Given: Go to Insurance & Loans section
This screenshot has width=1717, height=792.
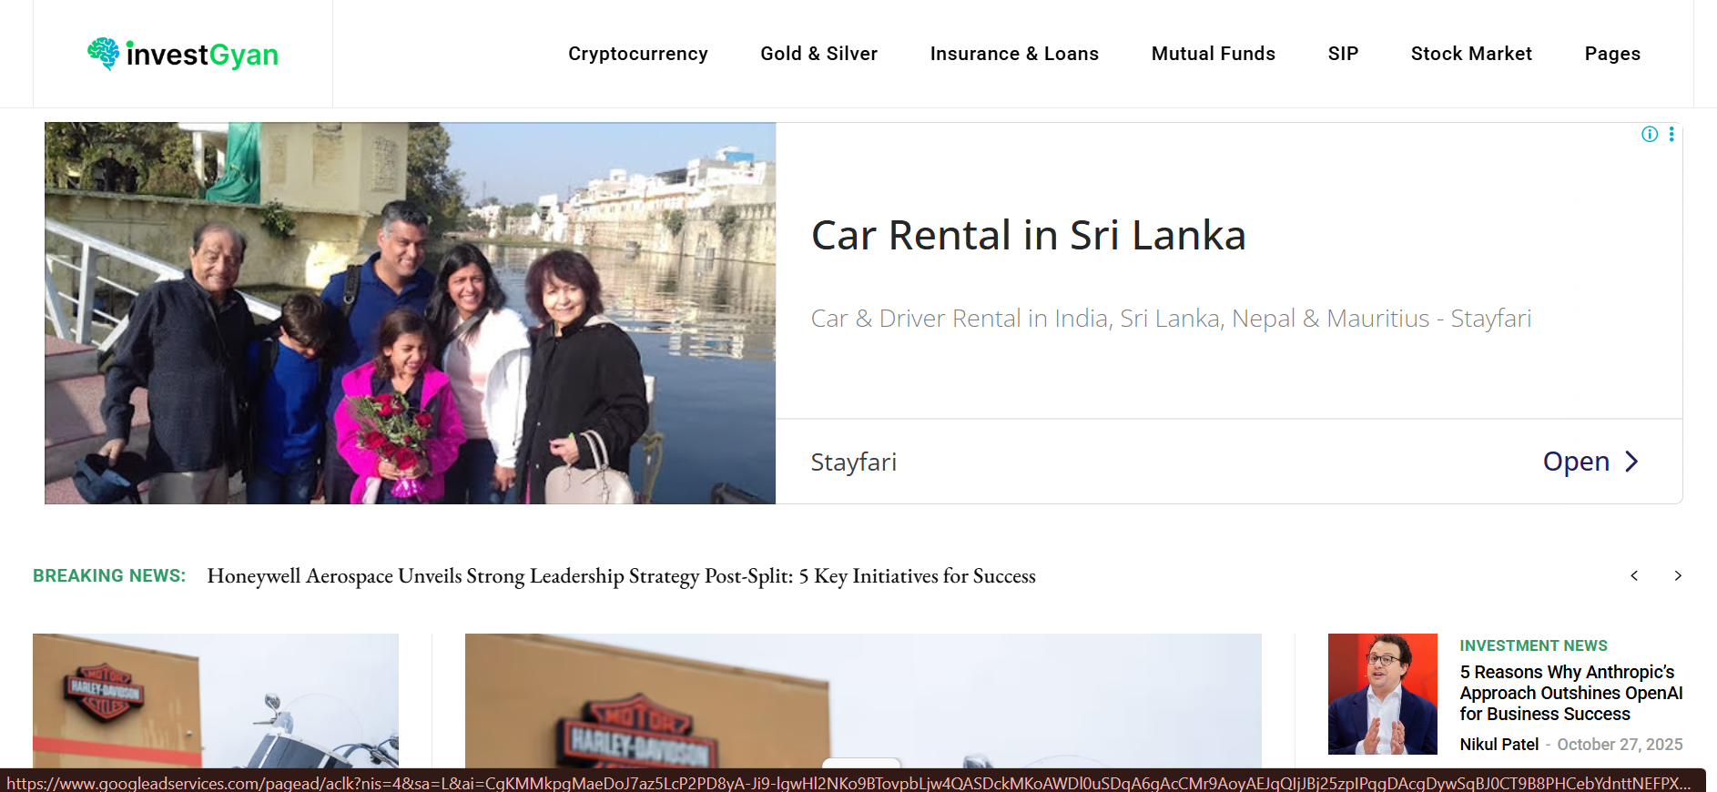Looking at the screenshot, I should (x=1014, y=54).
